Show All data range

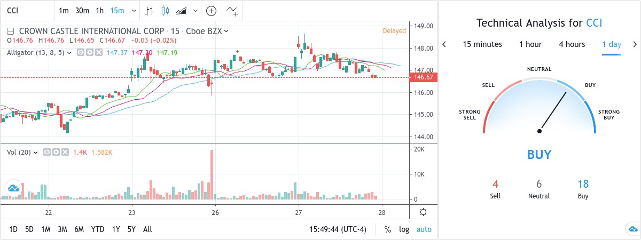(147, 229)
